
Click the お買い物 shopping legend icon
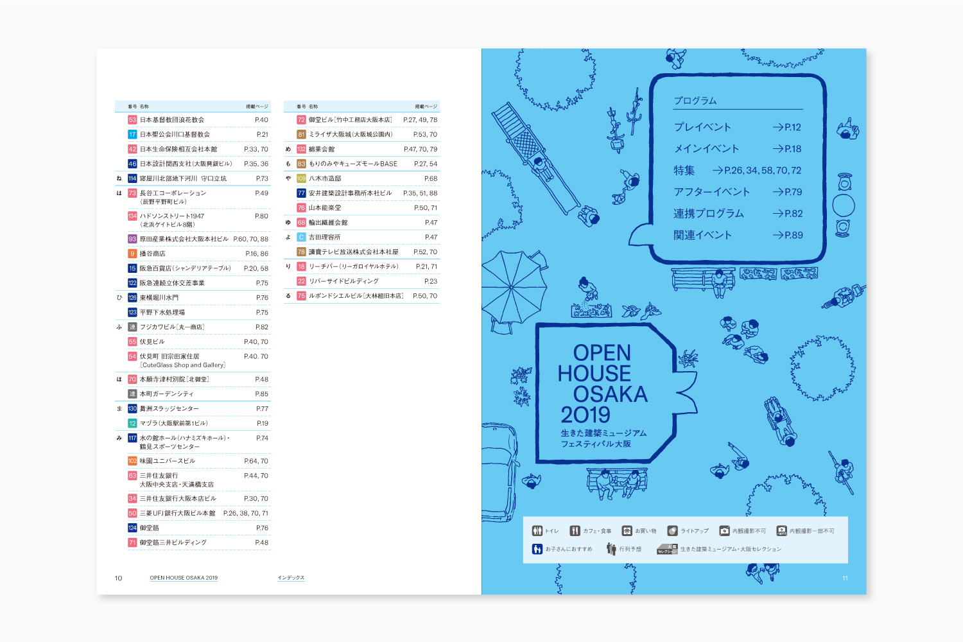627,531
